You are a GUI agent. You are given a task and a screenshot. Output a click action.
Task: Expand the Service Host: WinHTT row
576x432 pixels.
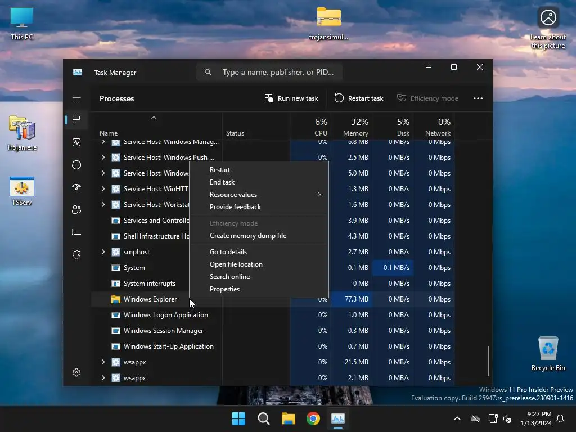[x=103, y=189]
